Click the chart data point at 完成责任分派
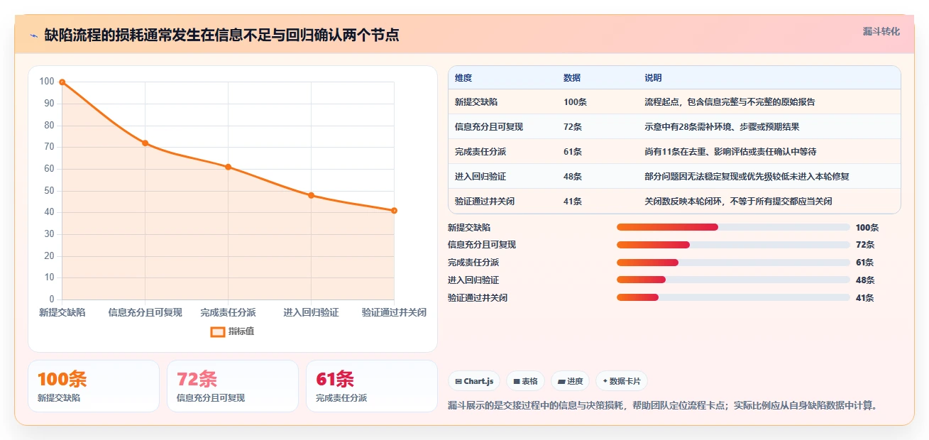Image resolution: width=929 pixels, height=440 pixels. point(228,167)
